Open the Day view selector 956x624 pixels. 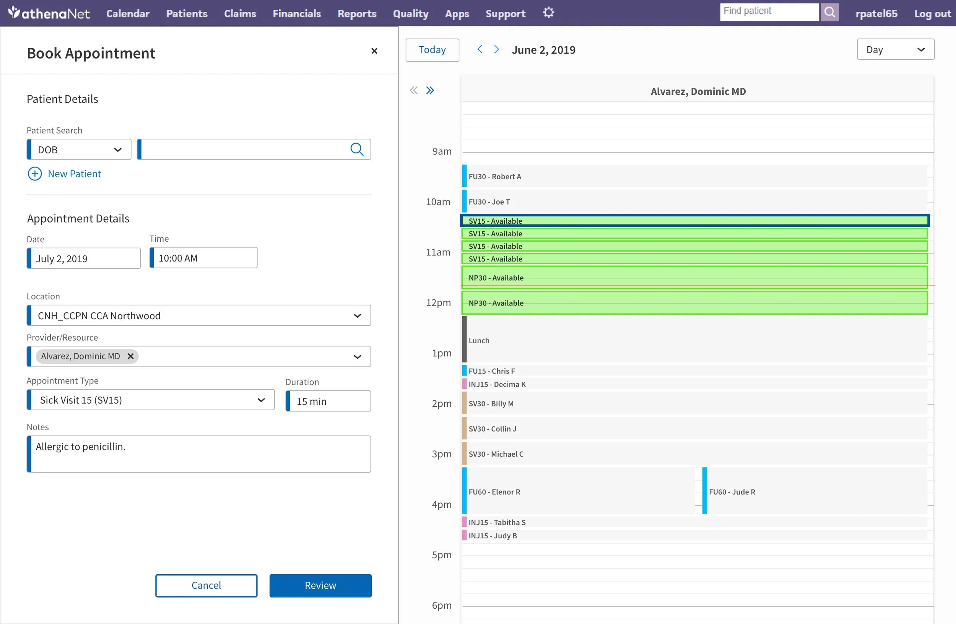pos(895,49)
